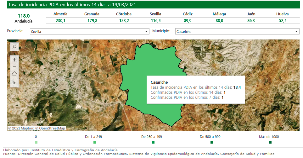Select Málaga in the province table
The width and height of the screenshot is (303, 158).
click(219, 14)
